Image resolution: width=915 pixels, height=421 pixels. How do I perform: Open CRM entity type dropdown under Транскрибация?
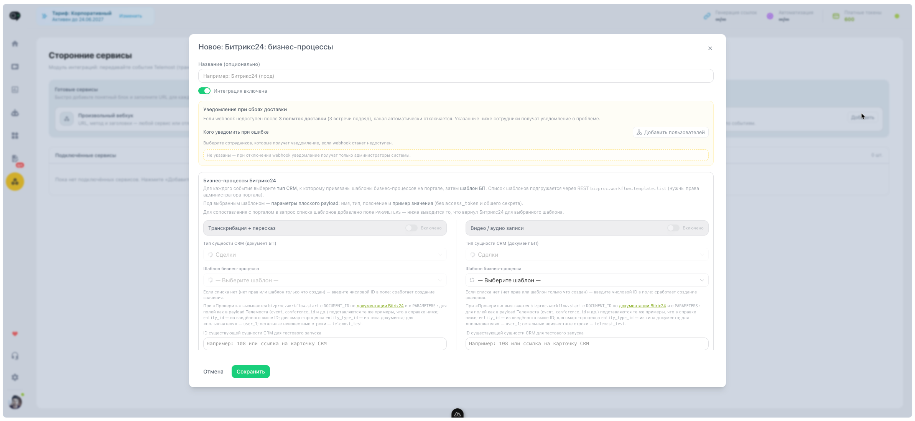point(325,255)
